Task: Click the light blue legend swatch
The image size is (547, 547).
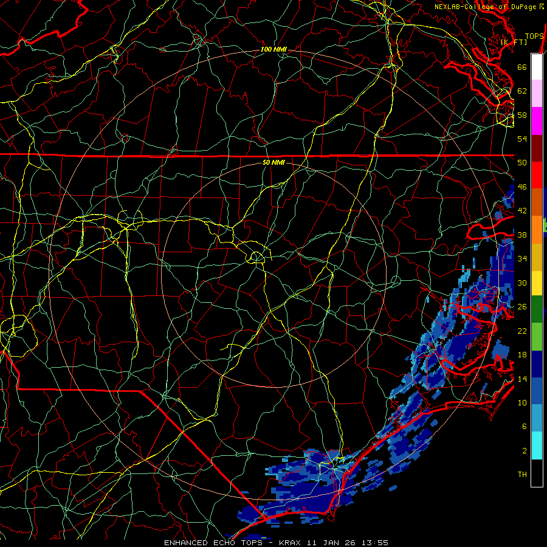Action: point(537,419)
